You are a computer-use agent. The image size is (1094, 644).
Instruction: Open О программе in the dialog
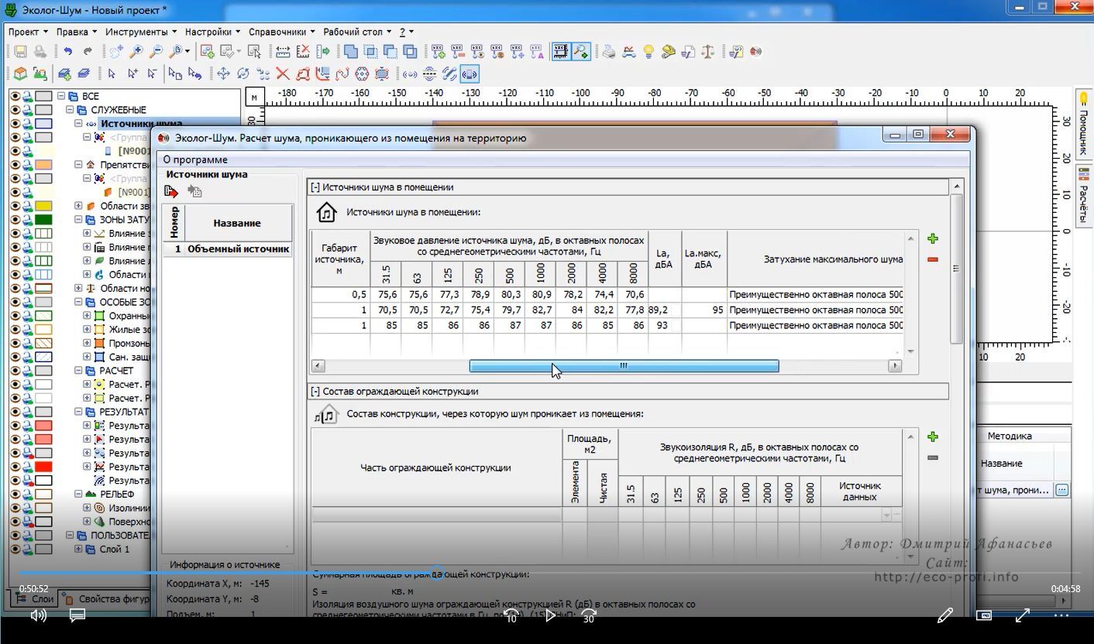195,159
